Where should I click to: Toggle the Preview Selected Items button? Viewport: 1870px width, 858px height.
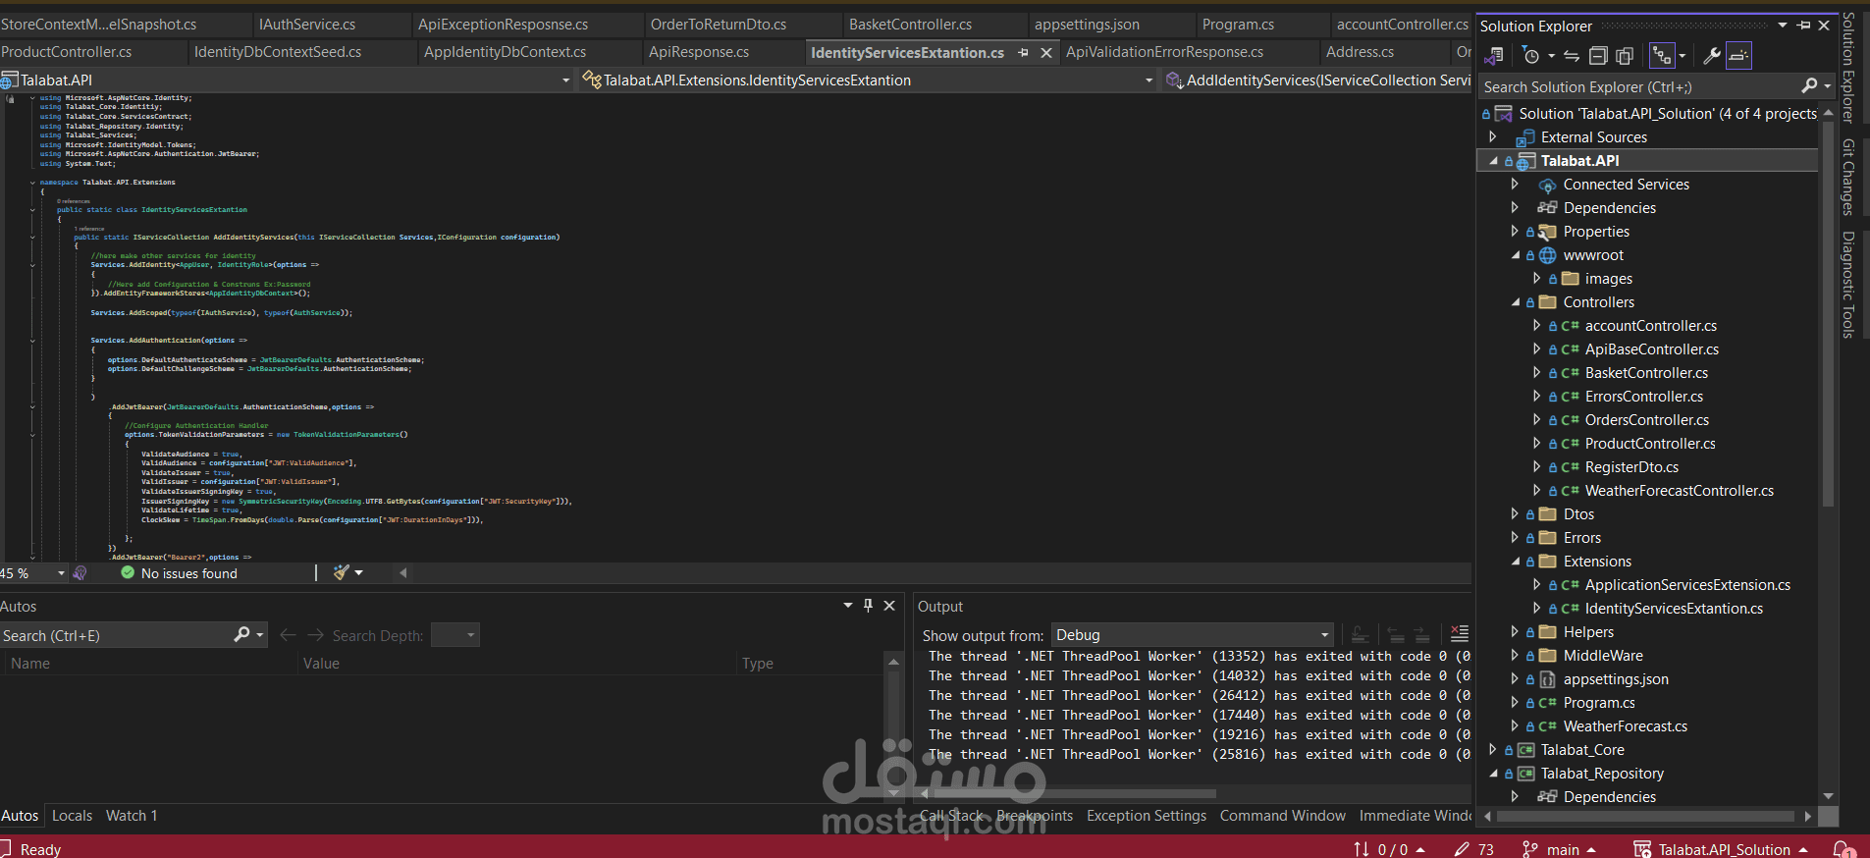coord(1738,56)
